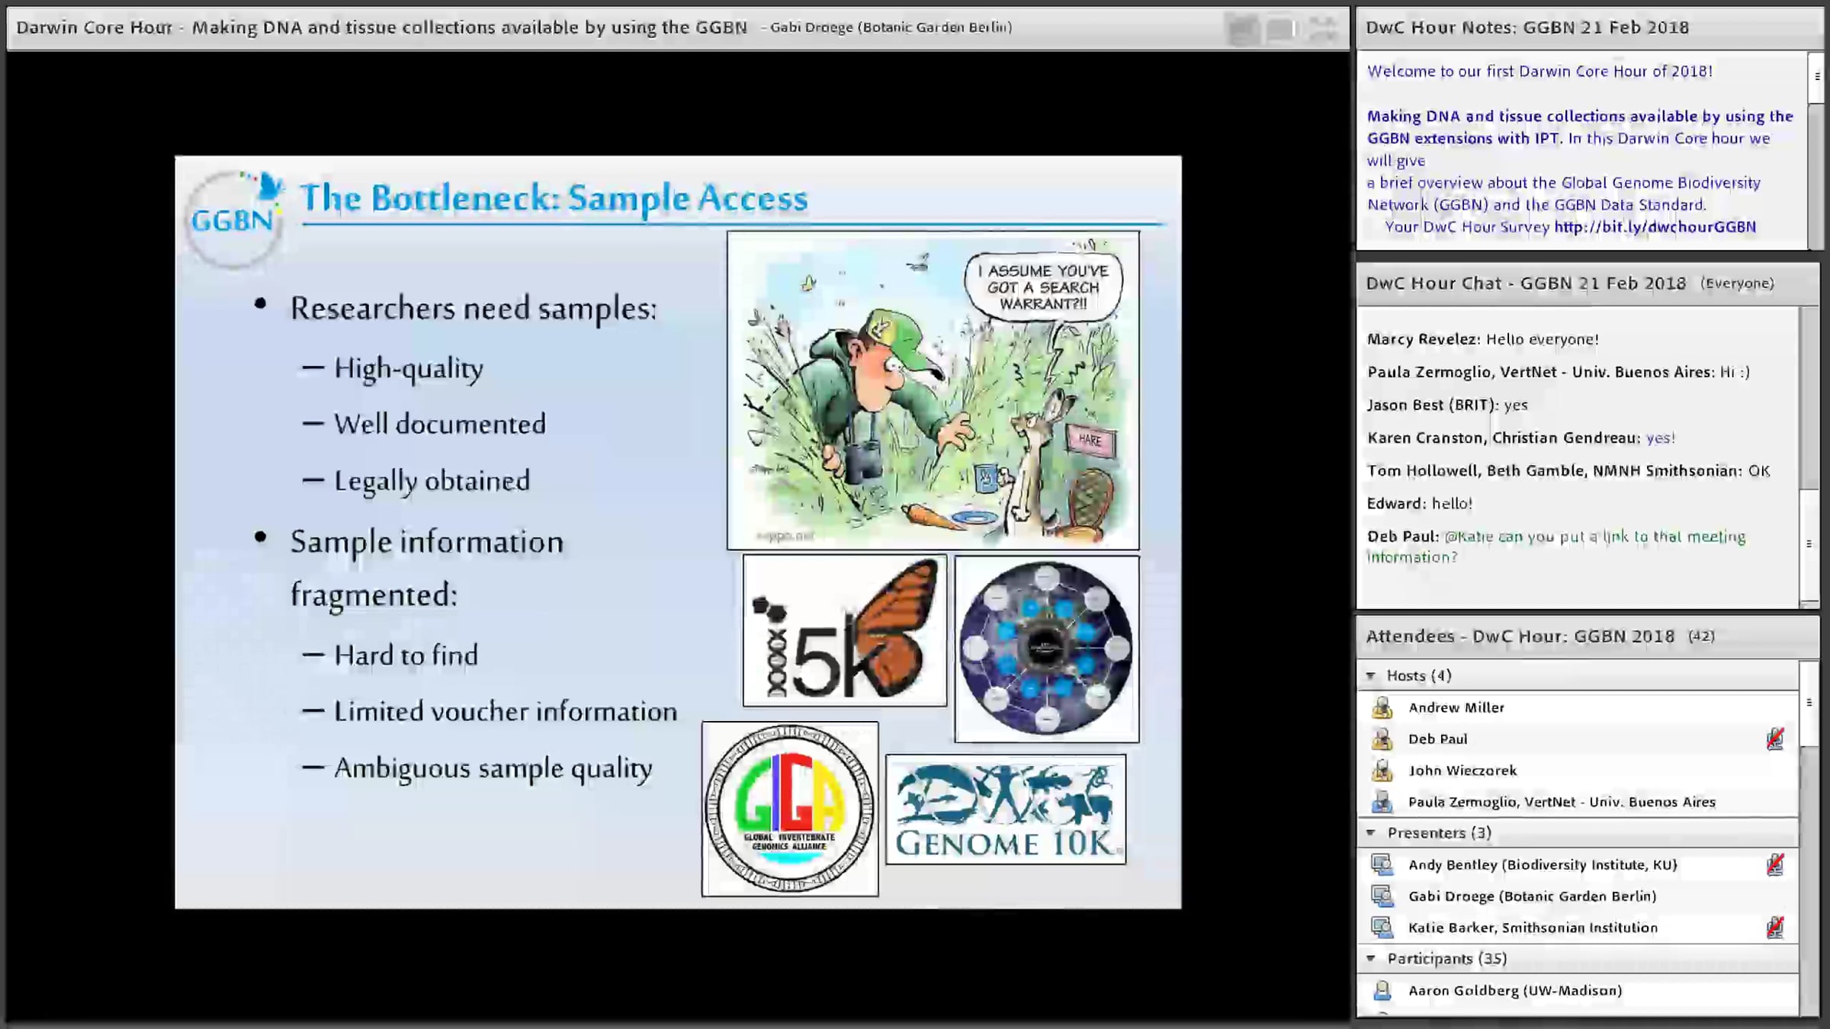Viewport: 1830px width, 1029px height.
Task: Select Gabi Droege in attendees list
Action: point(1532,896)
